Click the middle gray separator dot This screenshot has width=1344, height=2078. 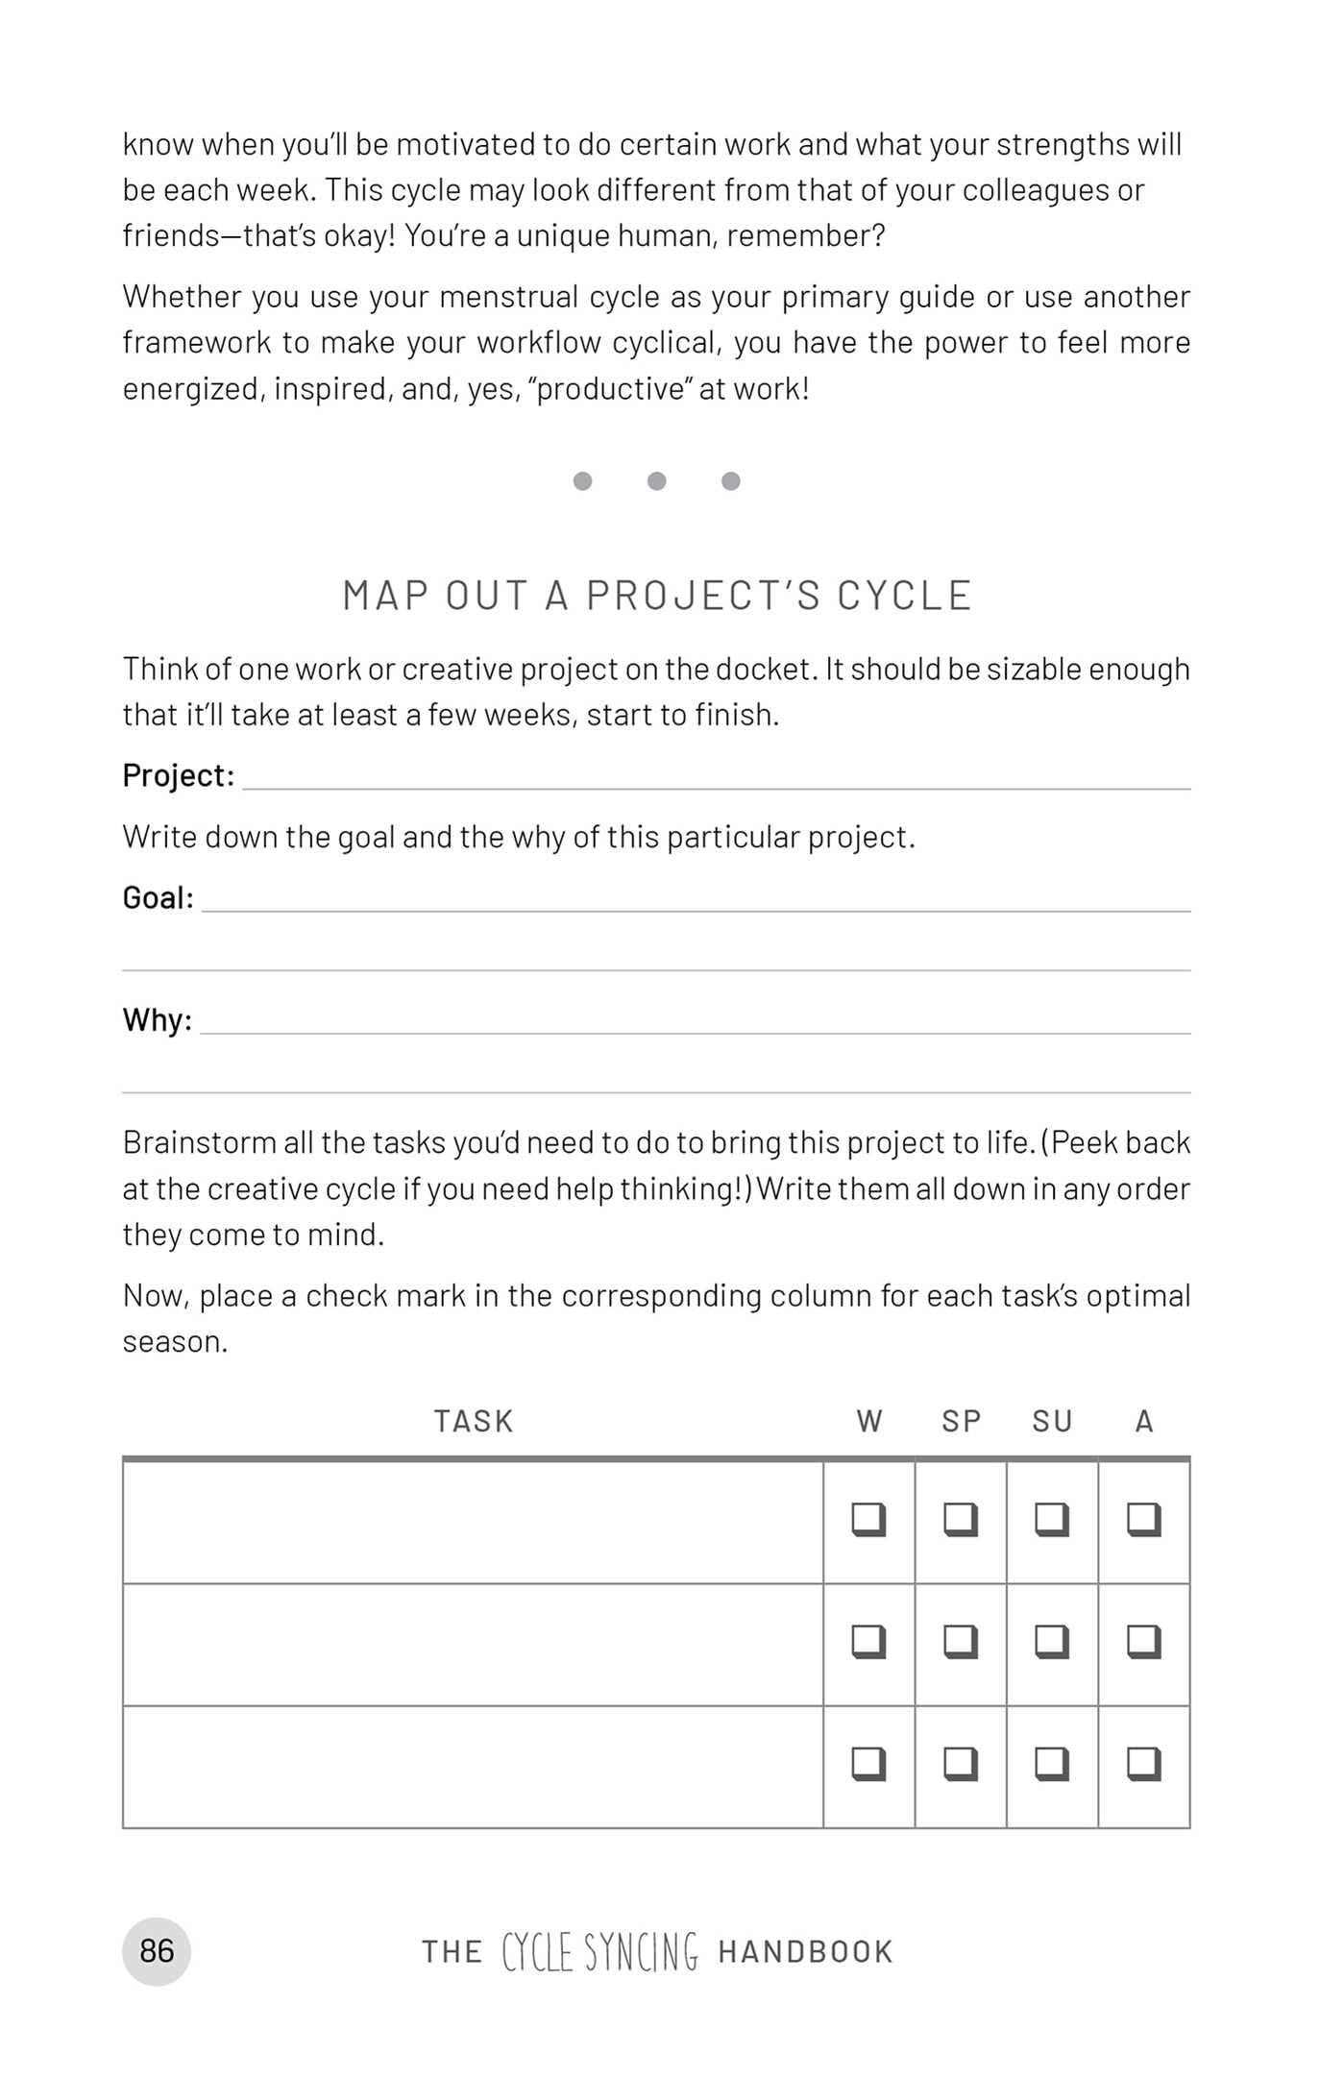(x=656, y=481)
